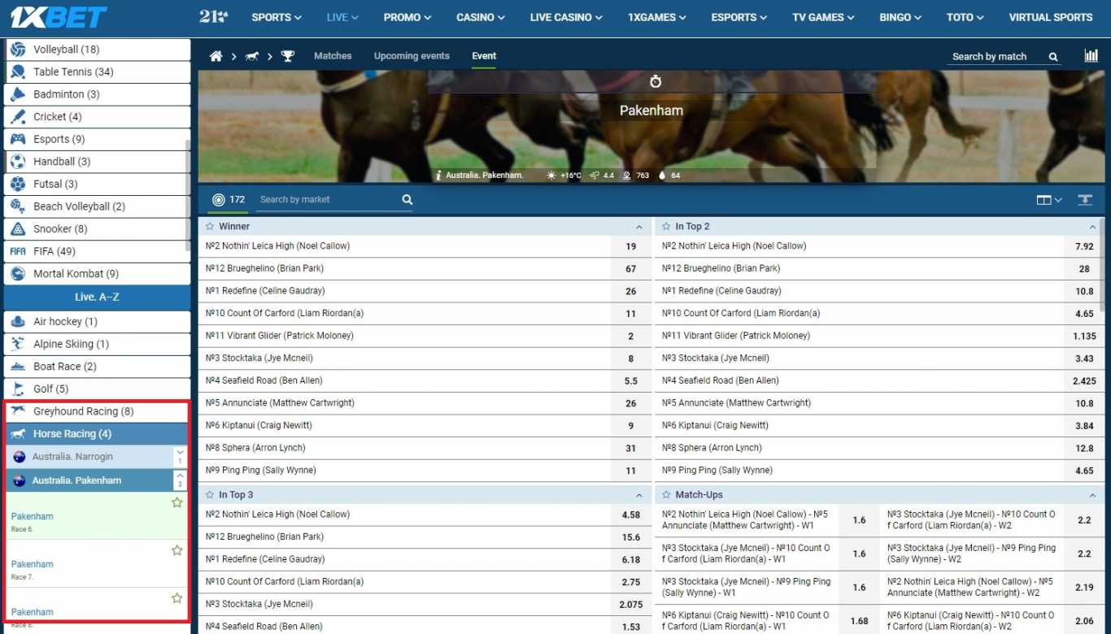Collapse the Match-Ups section
Viewport: 1111px width, 634px height.
click(x=1092, y=495)
